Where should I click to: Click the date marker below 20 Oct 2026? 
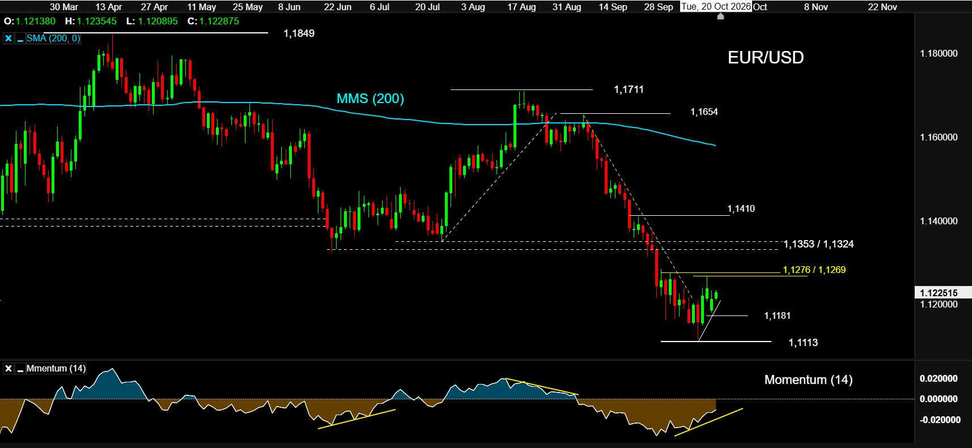pyautogui.click(x=720, y=16)
